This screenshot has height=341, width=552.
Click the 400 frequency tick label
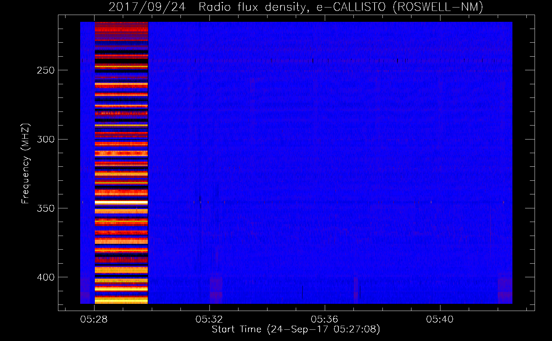(46, 277)
